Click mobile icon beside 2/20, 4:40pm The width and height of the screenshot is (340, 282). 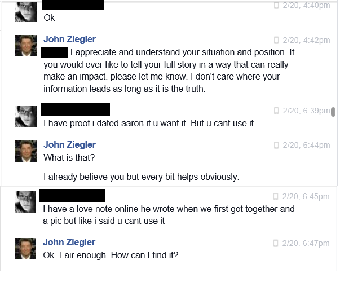tap(276, 5)
